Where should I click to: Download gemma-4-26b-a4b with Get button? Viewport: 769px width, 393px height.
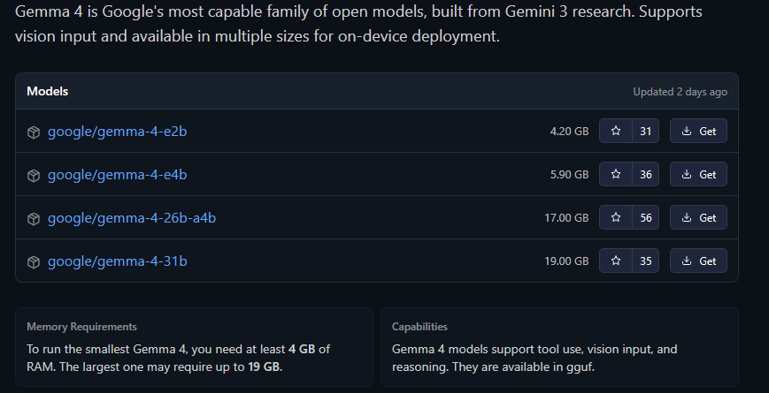tap(698, 218)
